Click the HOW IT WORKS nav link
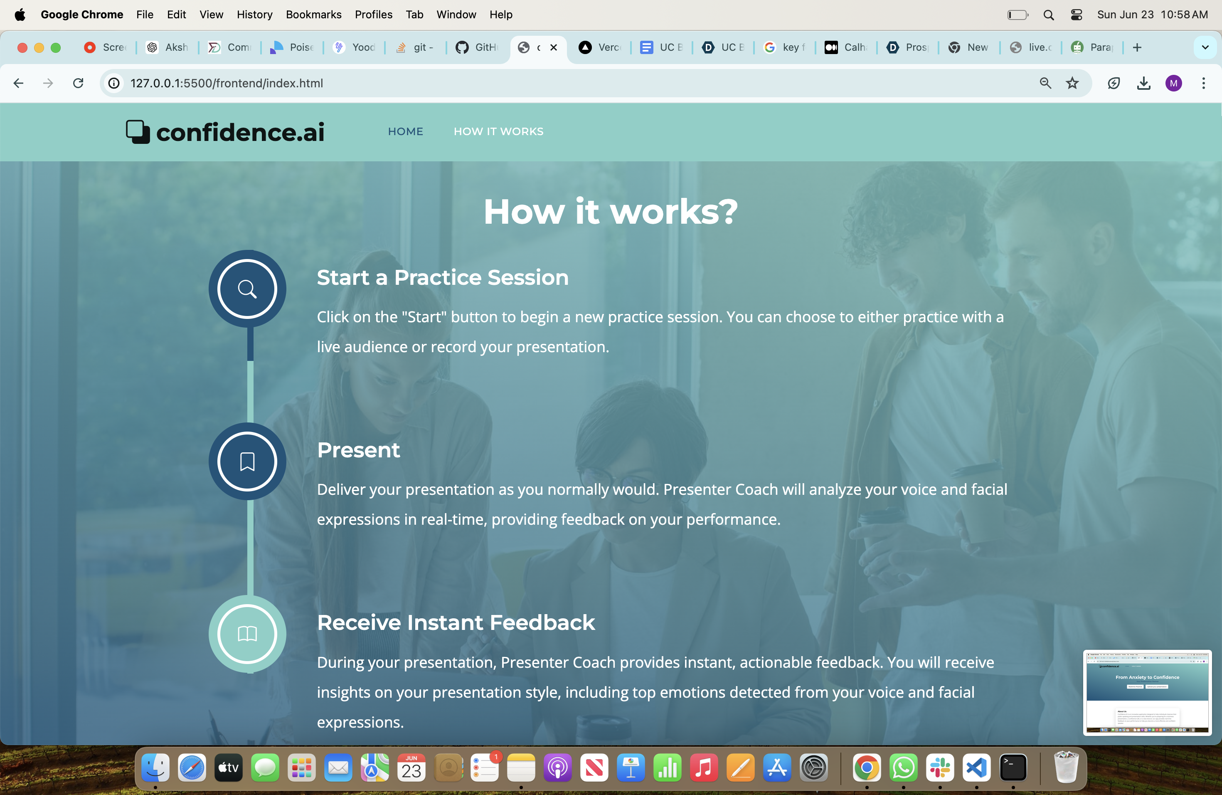This screenshot has height=795, width=1222. click(498, 131)
